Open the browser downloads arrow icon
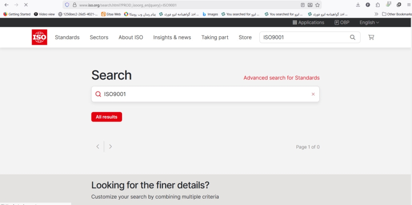412x205 pixels. click(358, 5)
